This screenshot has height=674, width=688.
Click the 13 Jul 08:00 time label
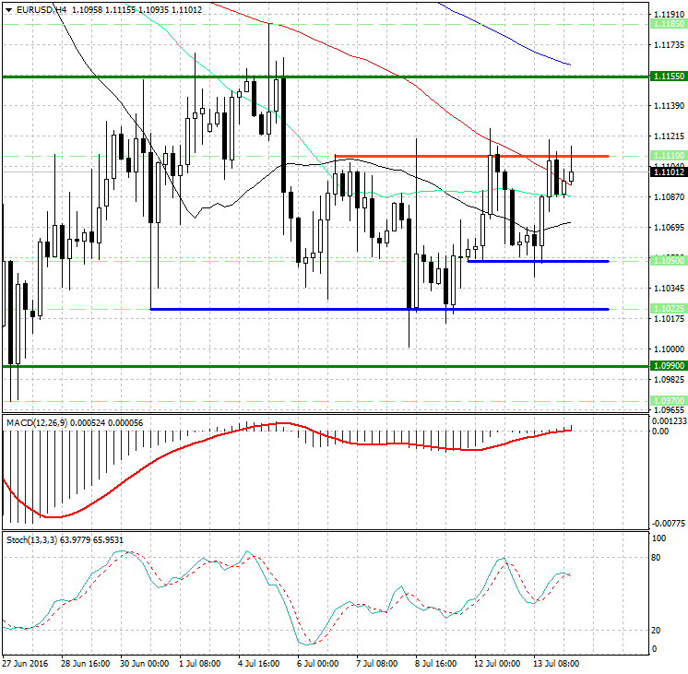pos(556,663)
